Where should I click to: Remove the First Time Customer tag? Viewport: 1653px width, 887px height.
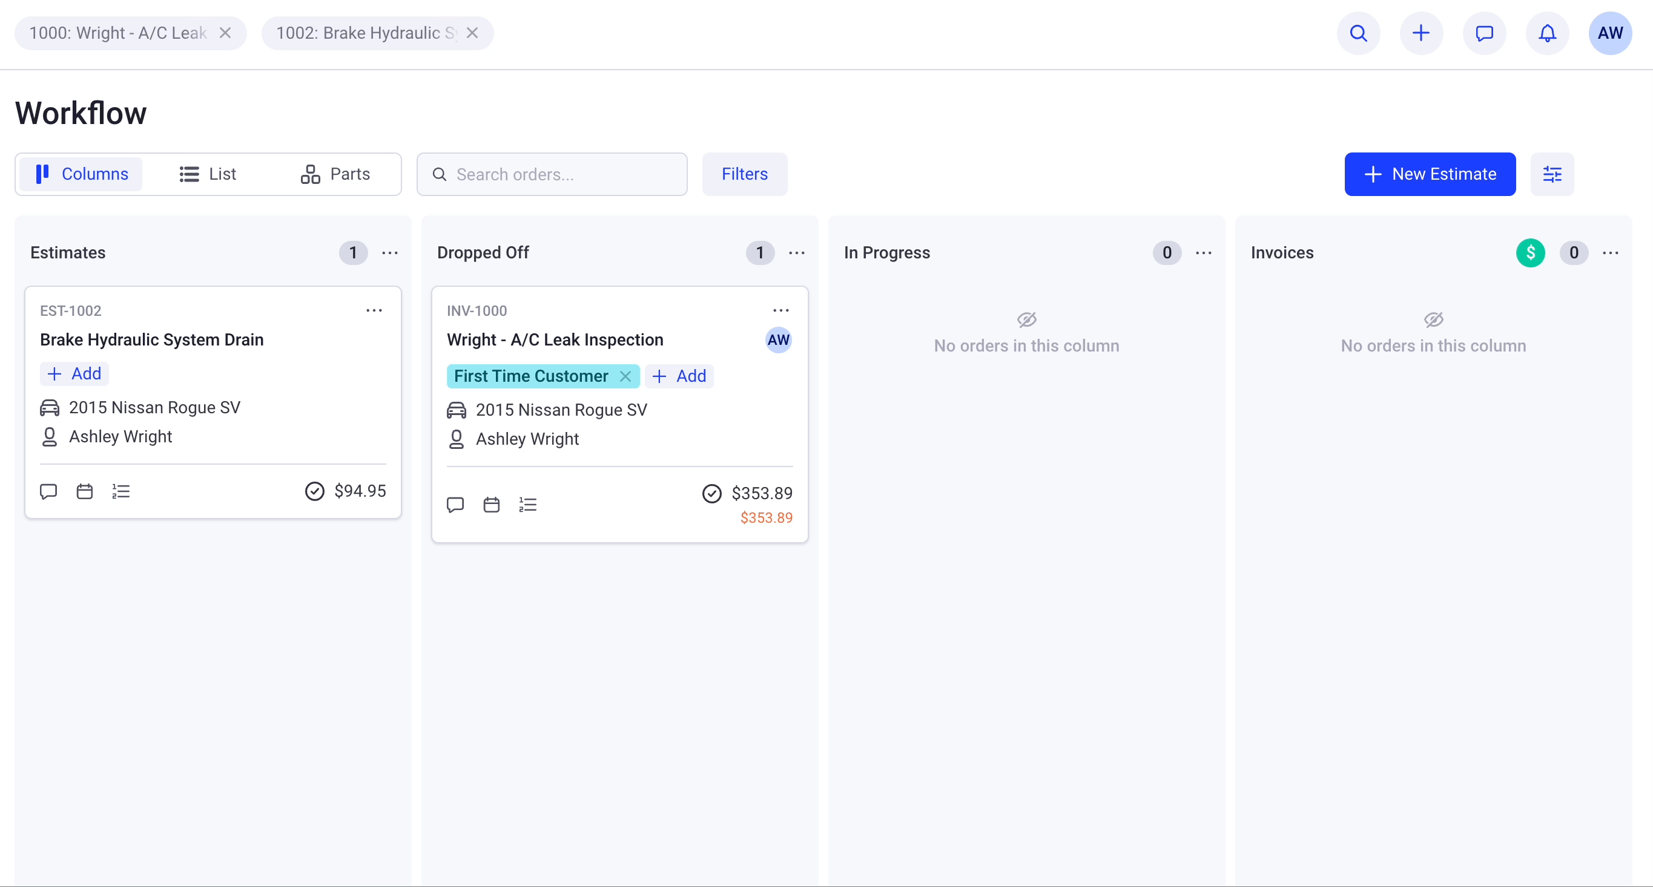(625, 376)
